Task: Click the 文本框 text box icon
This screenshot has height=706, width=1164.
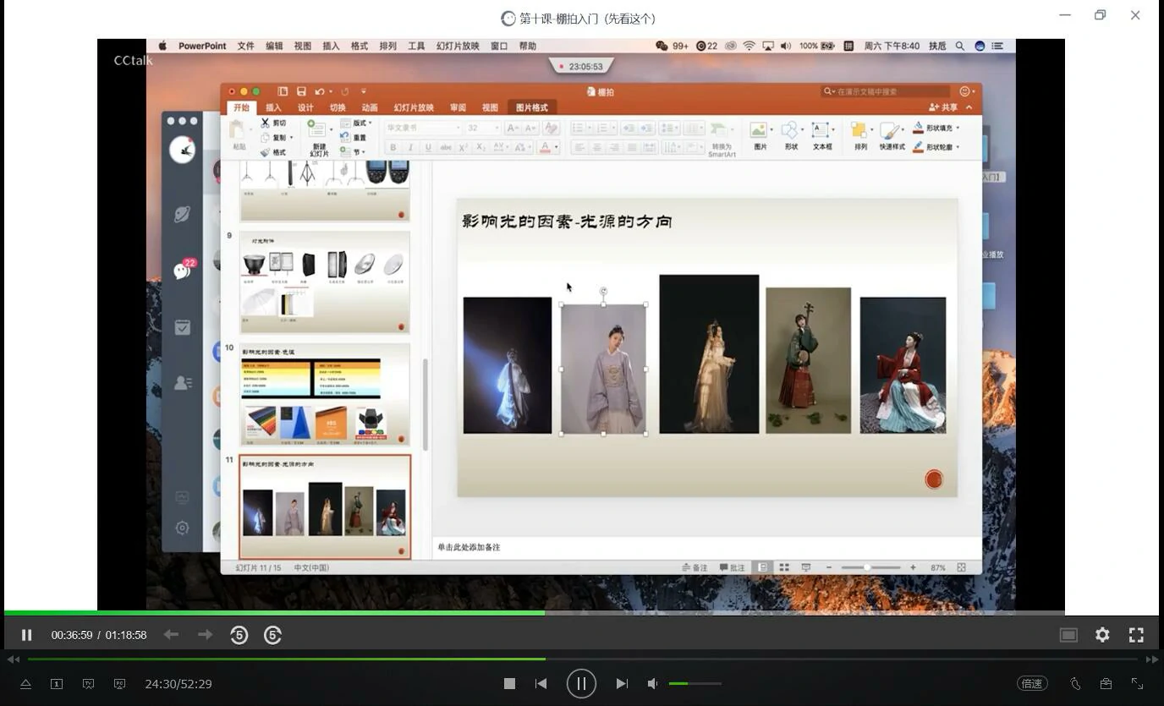Action: pyautogui.click(x=820, y=130)
